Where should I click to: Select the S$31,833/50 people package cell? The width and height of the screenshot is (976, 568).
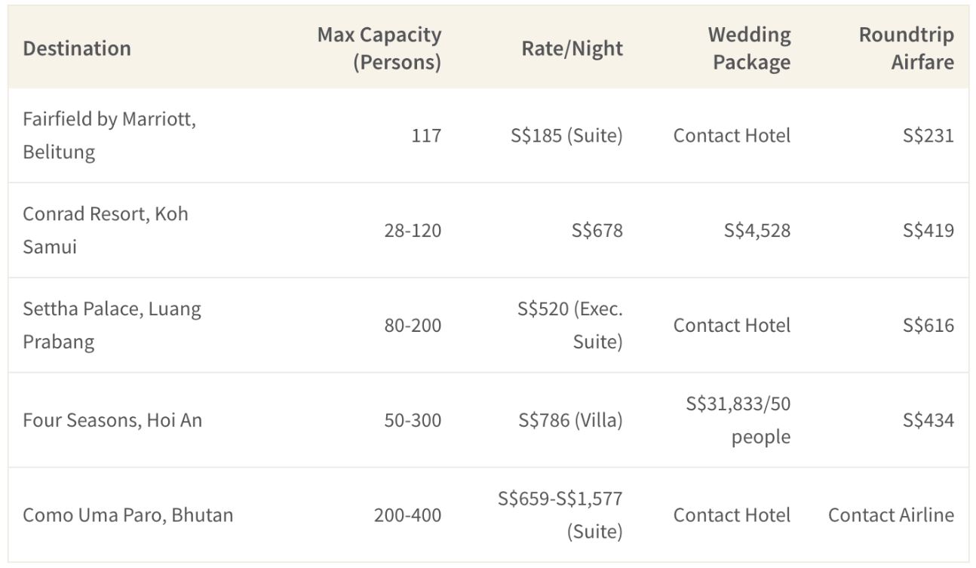pos(738,420)
